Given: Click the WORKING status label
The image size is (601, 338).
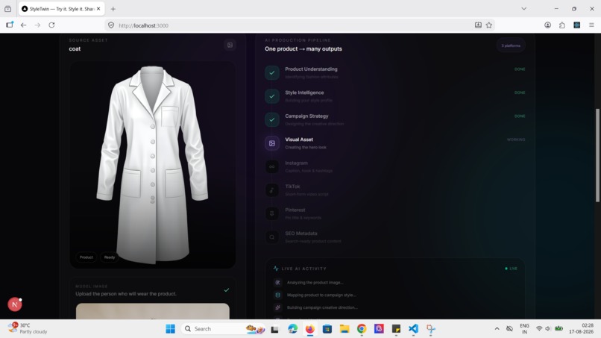Looking at the screenshot, I should [x=516, y=140].
